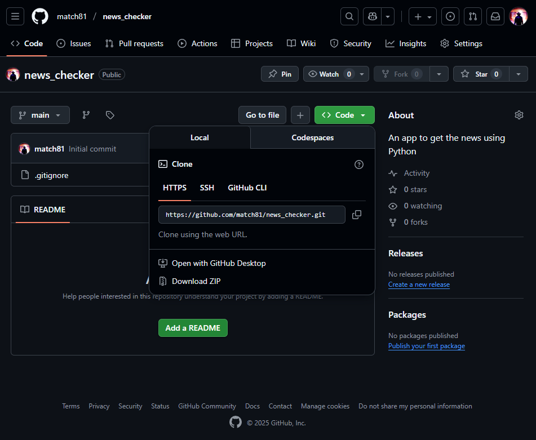
Task: View your pull requests icon in header
Action: click(x=473, y=16)
